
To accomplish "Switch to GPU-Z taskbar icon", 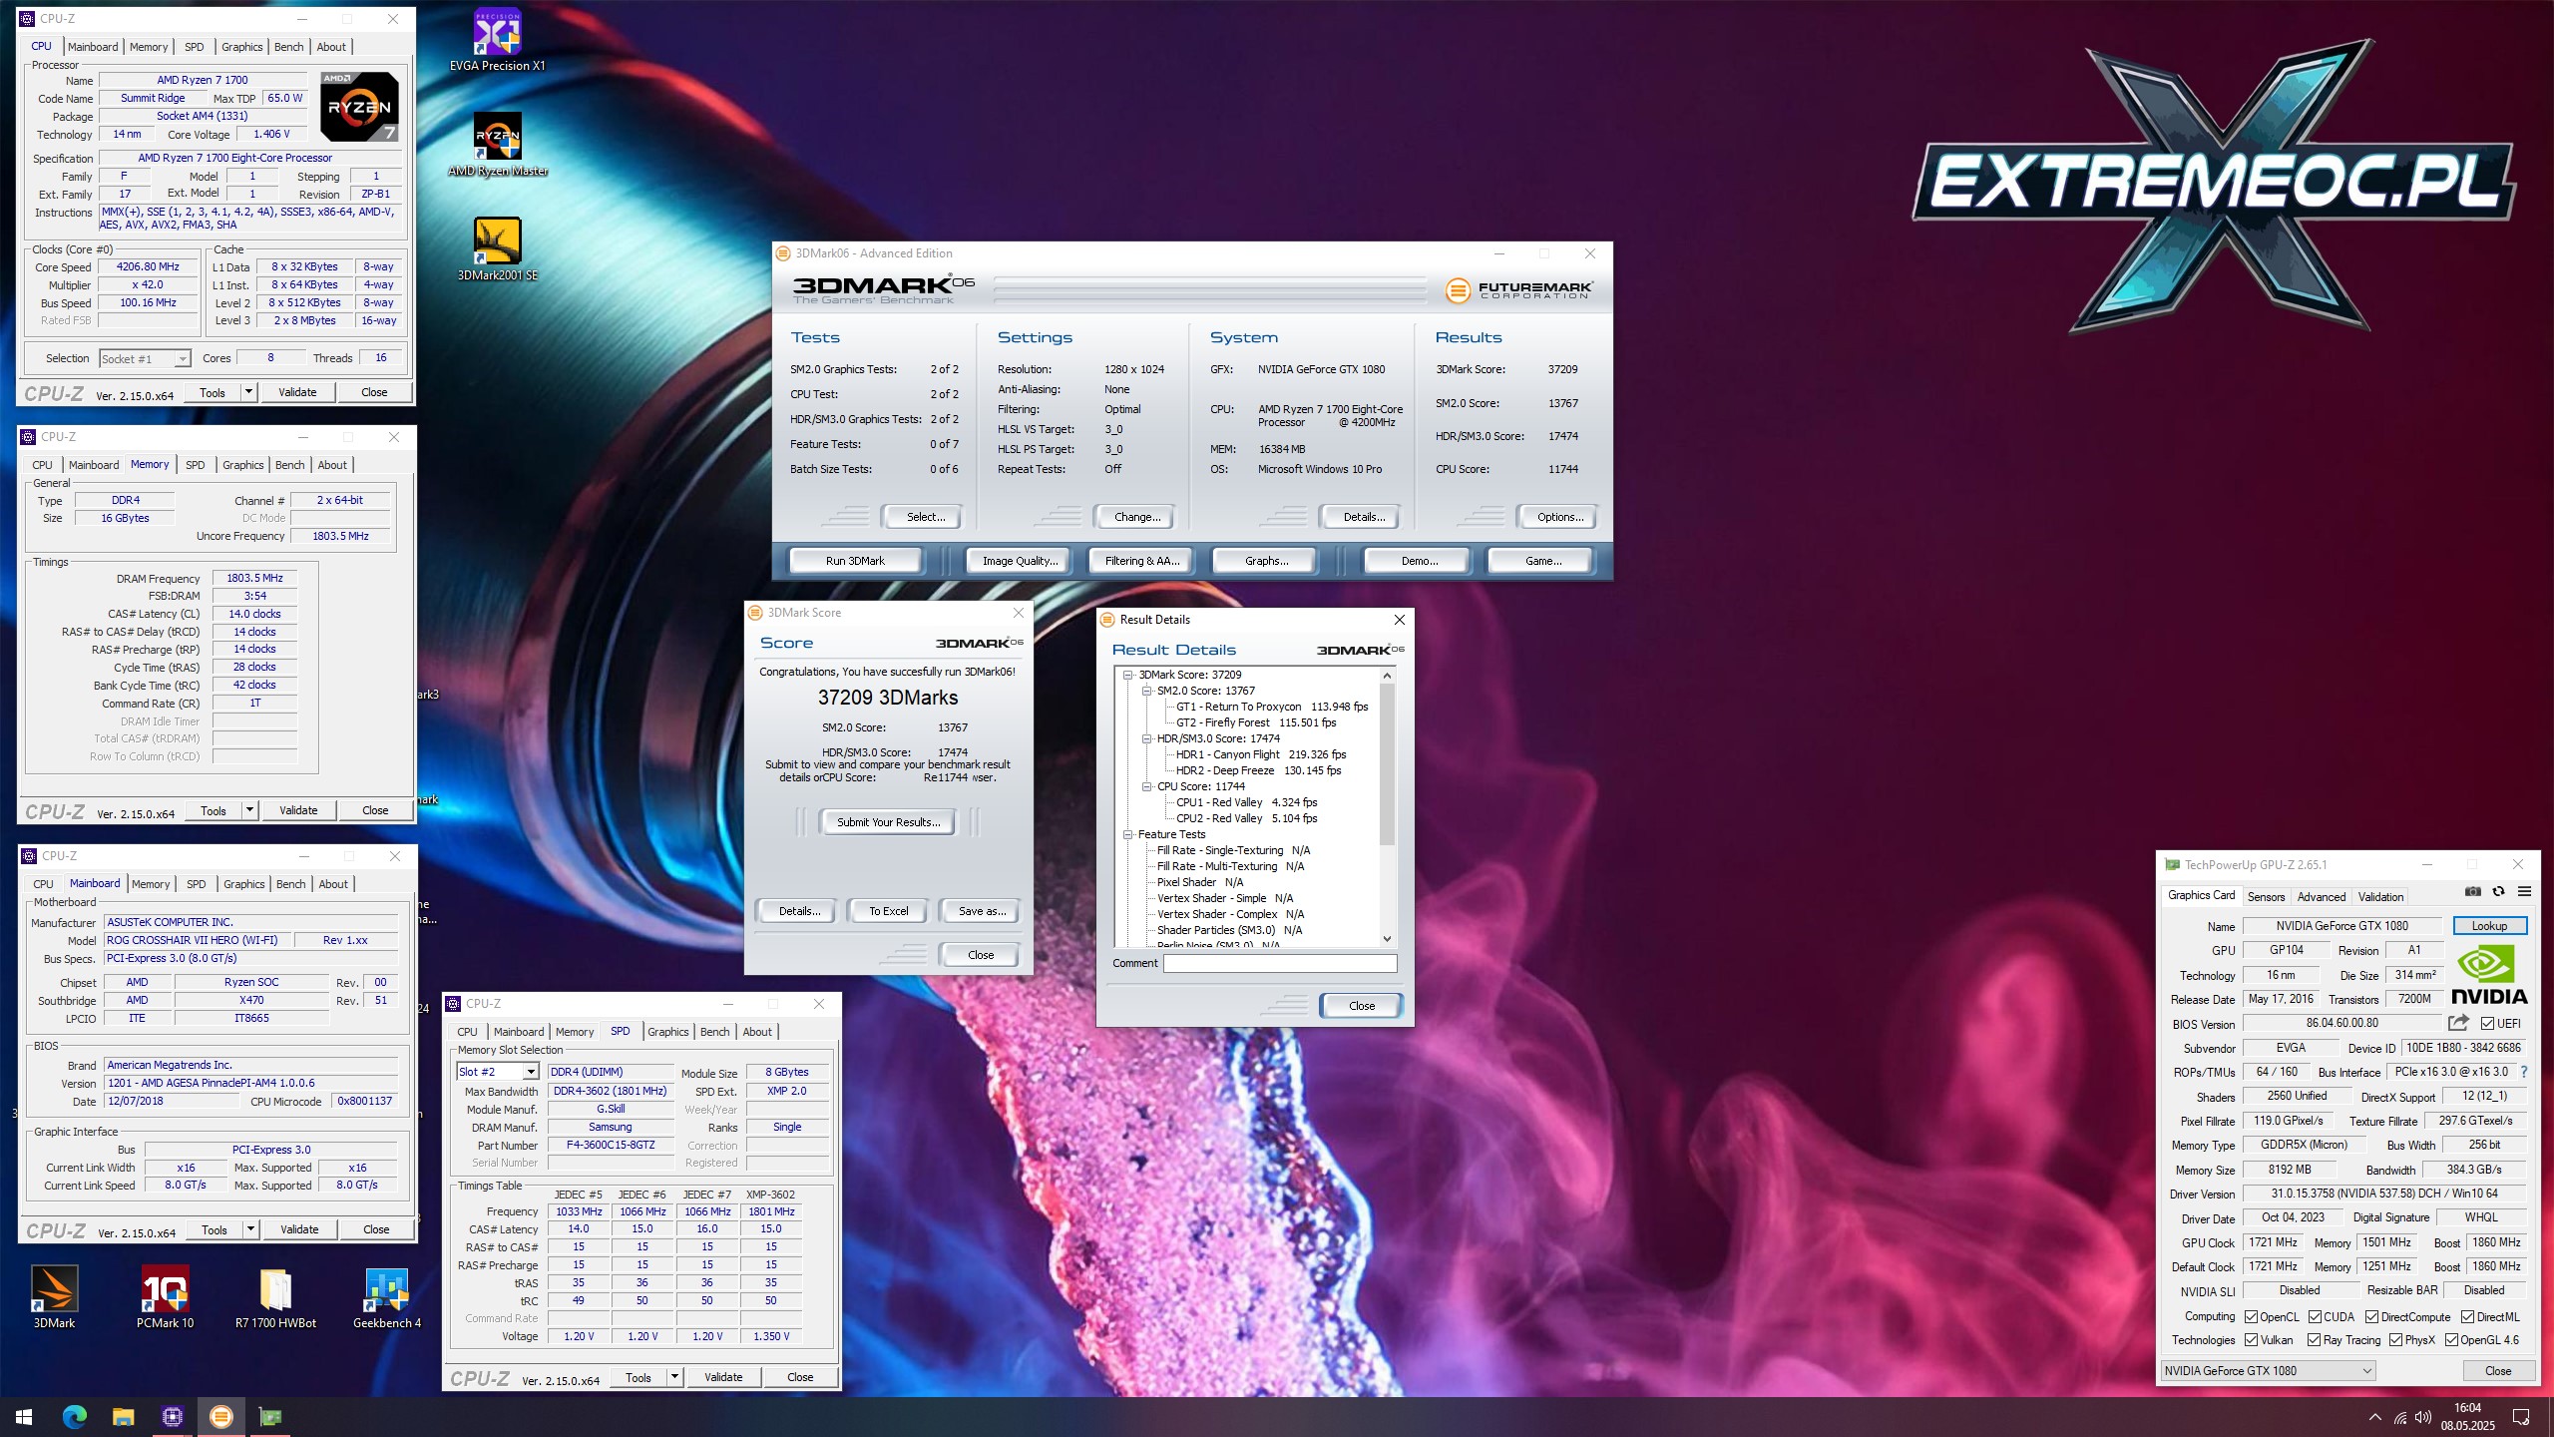I will [269, 1416].
